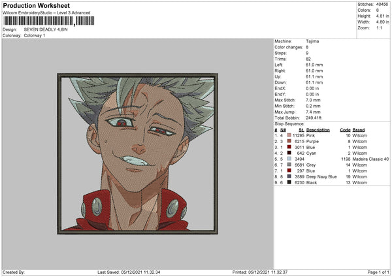
Task: Select the Deep Navy Blue swatch
Action: (289, 176)
